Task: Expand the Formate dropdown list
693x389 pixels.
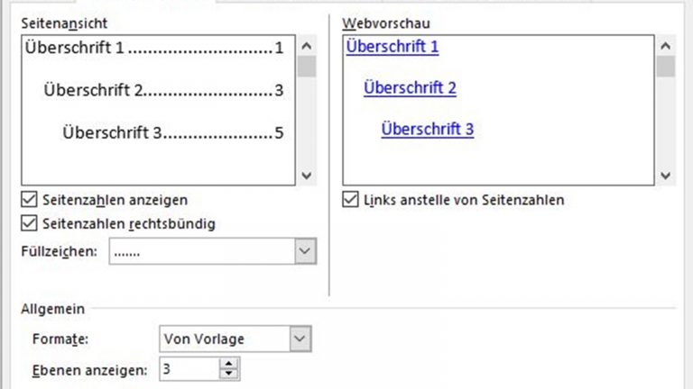Action: 300,339
